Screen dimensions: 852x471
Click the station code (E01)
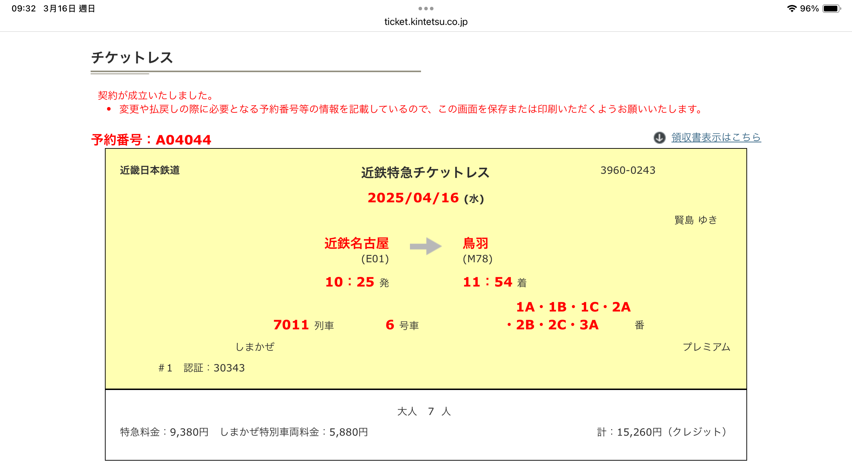375,259
